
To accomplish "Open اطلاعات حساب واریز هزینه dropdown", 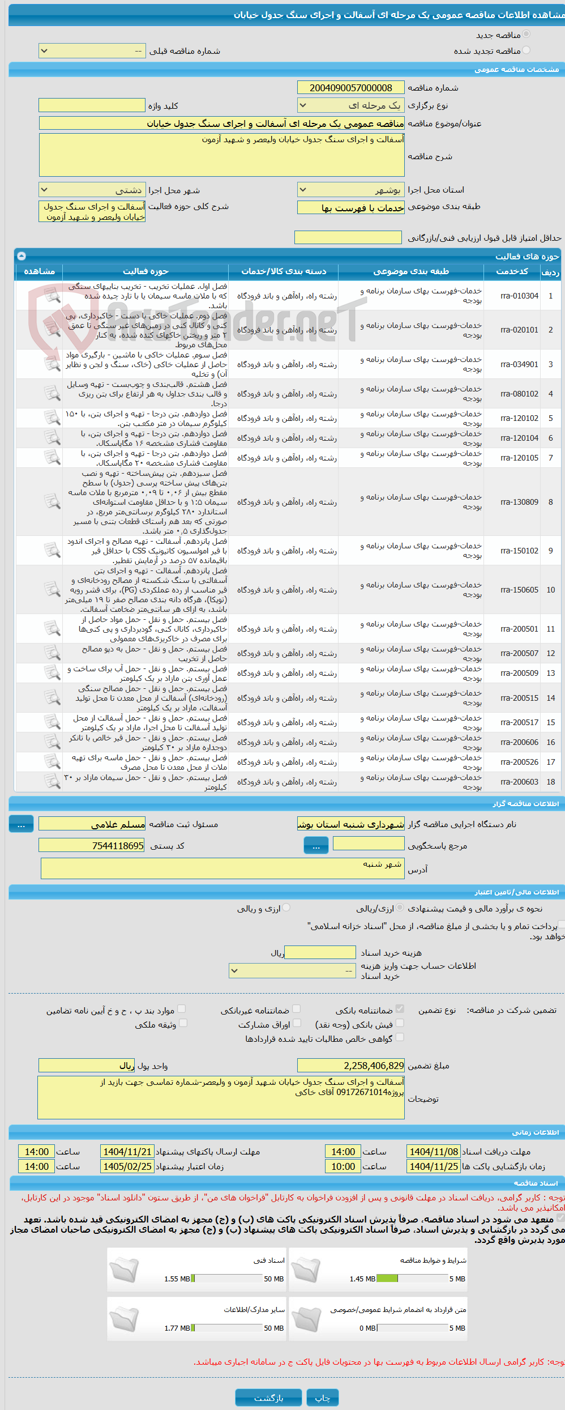I will (292, 971).
